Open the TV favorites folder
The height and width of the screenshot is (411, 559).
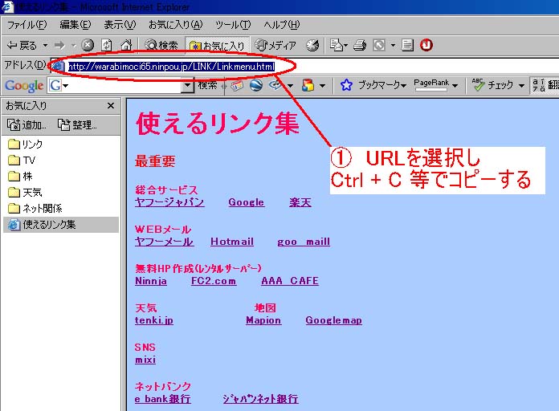[x=22, y=161]
